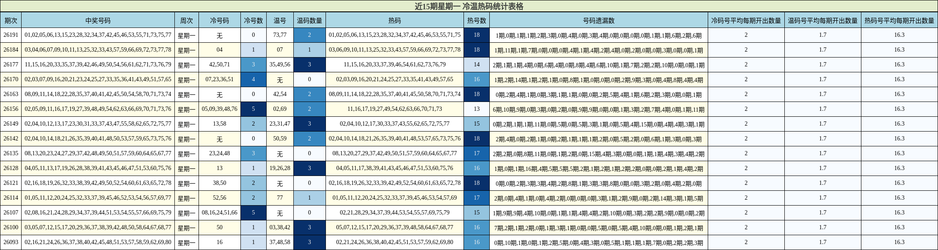Image resolution: width=938 pixels, height=250 pixels.
Task: Click the 周次 column header
Action: [187, 20]
